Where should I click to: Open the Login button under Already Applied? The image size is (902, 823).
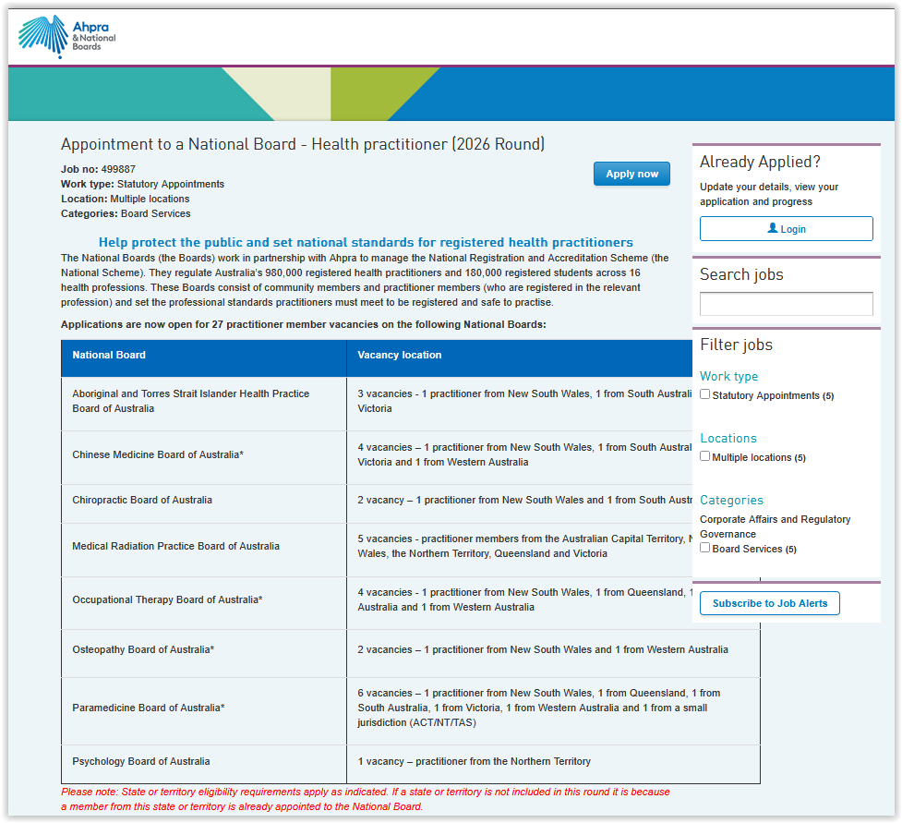click(x=786, y=228)
